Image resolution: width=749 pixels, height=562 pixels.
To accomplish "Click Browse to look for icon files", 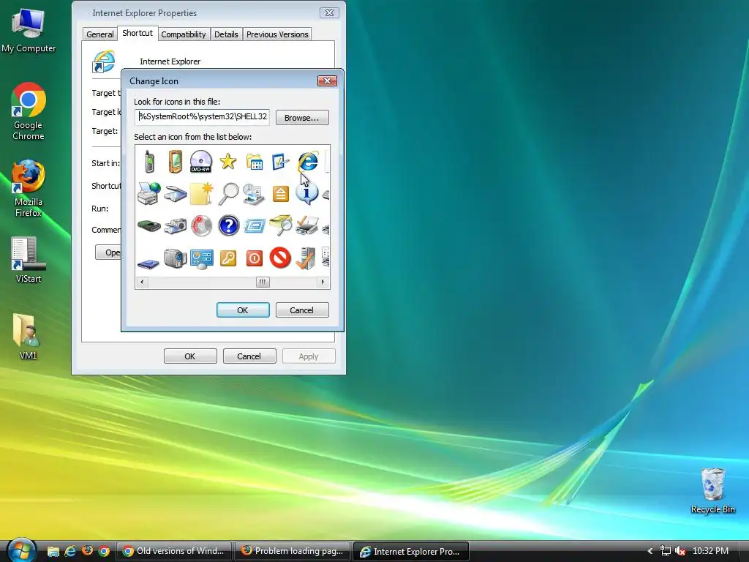I will pos(302,118).
